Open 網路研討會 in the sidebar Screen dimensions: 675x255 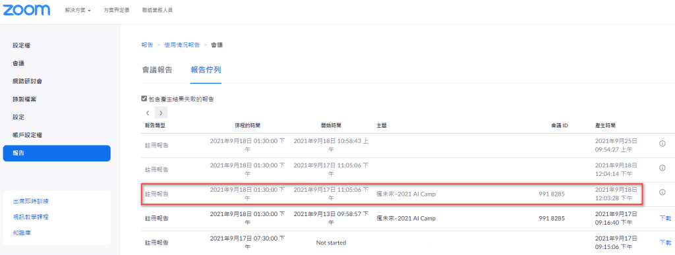27,81
